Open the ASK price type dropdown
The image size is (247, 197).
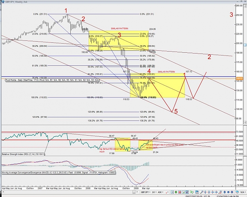(x=160, y=192)
